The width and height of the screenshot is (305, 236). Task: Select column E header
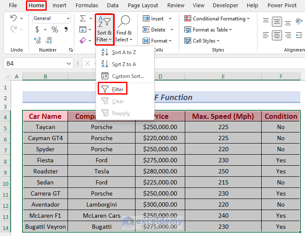223,76
